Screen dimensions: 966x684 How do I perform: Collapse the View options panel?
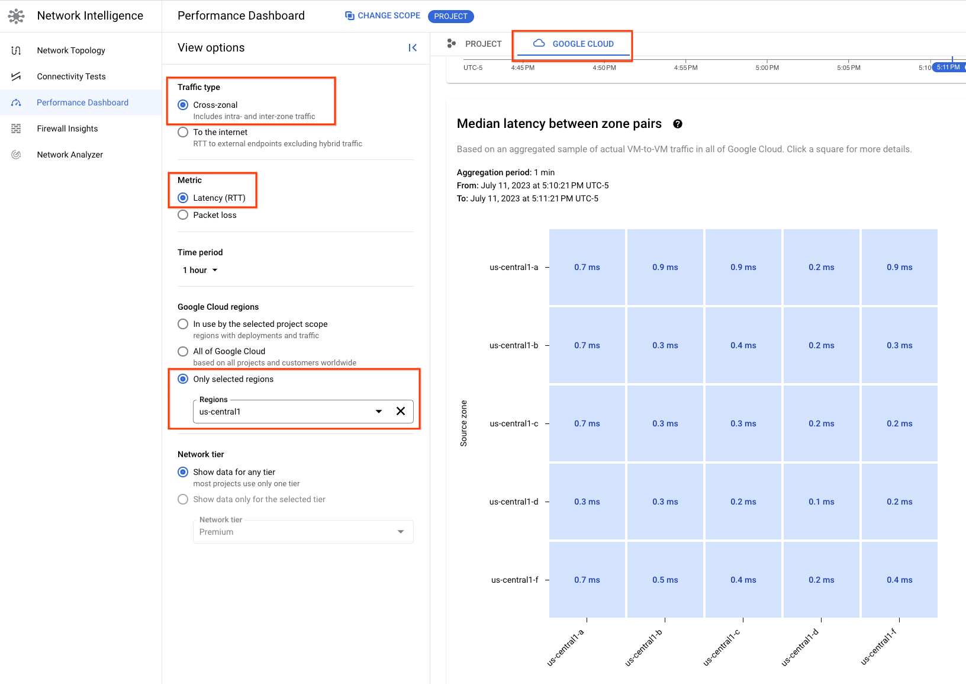[x=413, y=48]
